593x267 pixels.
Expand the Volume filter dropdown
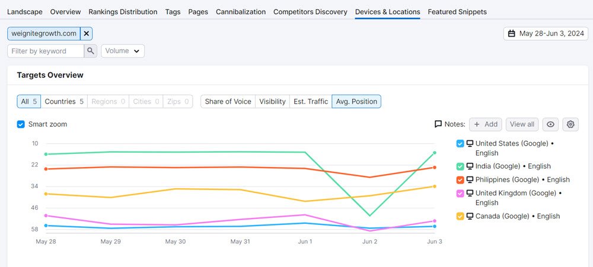click(x=123, y=51)
